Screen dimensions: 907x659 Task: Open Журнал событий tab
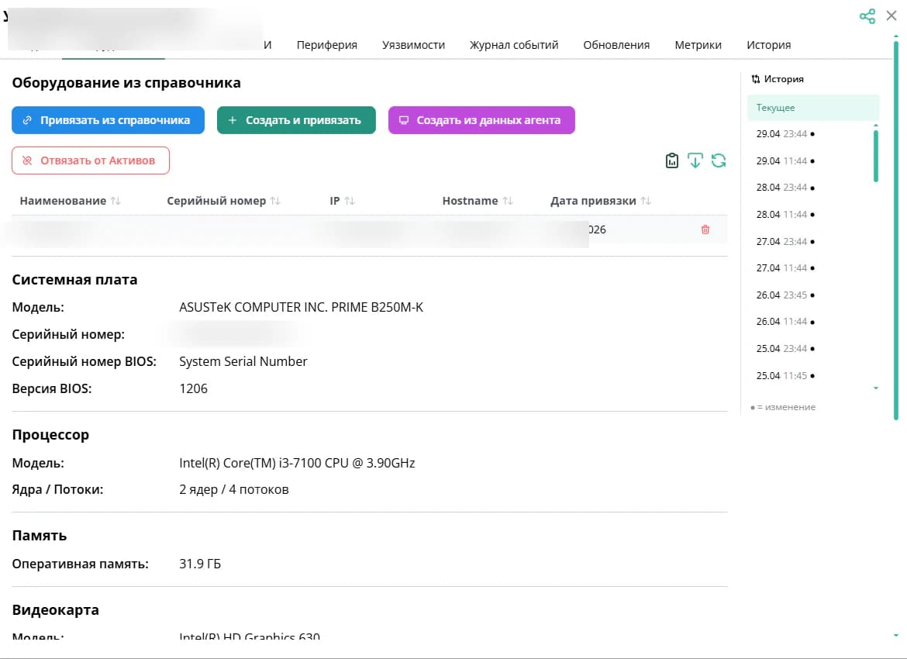point(514,45)
